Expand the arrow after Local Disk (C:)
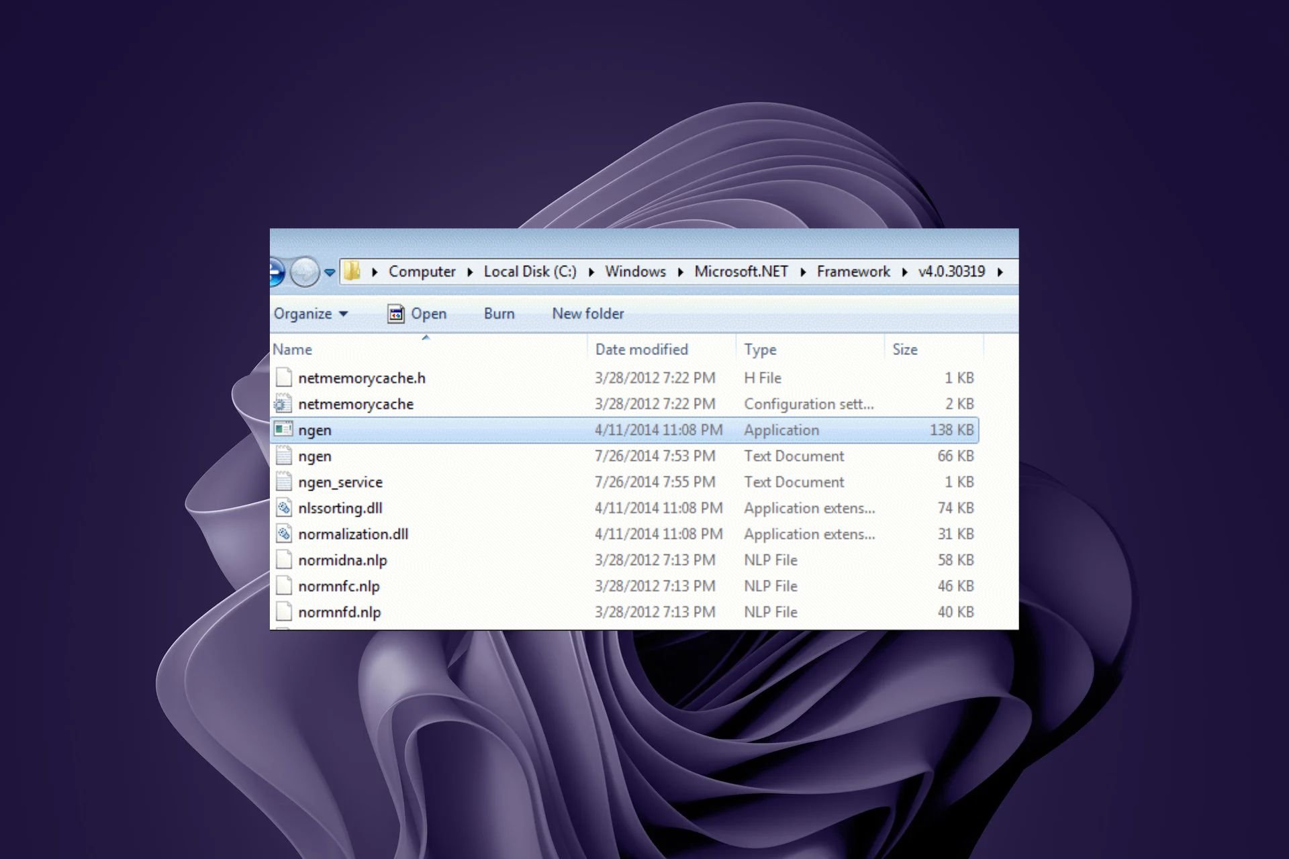The height and width of the screenshot is (859, 1289). click(x=591, y=272)
